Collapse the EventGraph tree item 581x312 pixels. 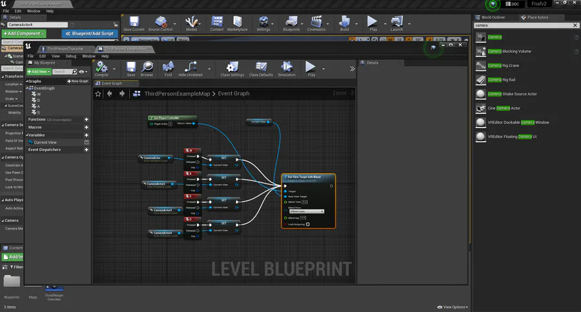coord(27,88)
